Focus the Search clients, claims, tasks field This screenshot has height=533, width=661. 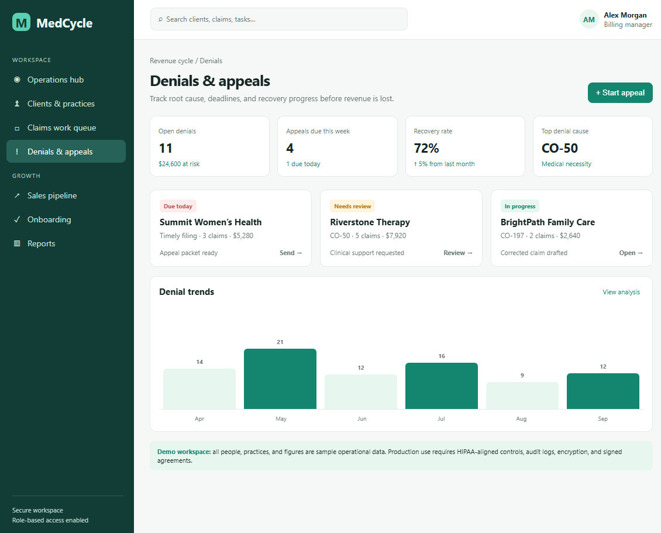tap(278, 19)
